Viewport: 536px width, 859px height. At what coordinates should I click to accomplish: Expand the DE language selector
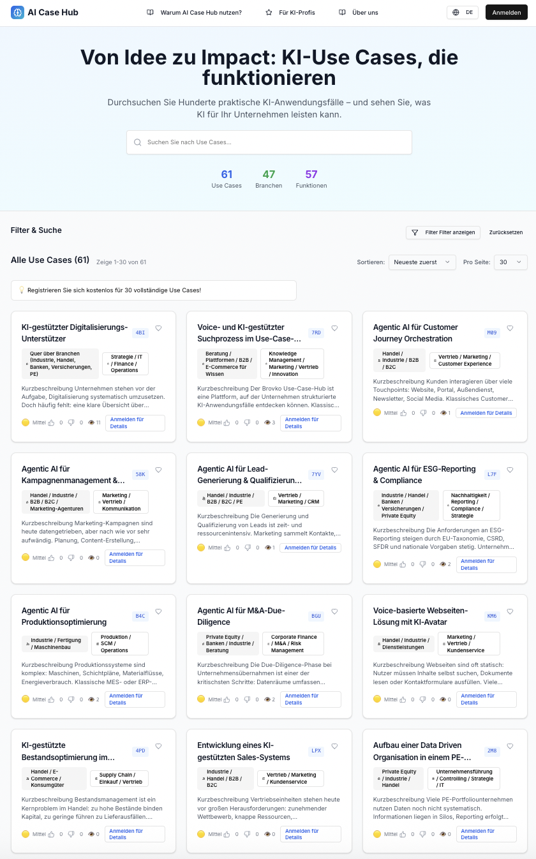462,12
